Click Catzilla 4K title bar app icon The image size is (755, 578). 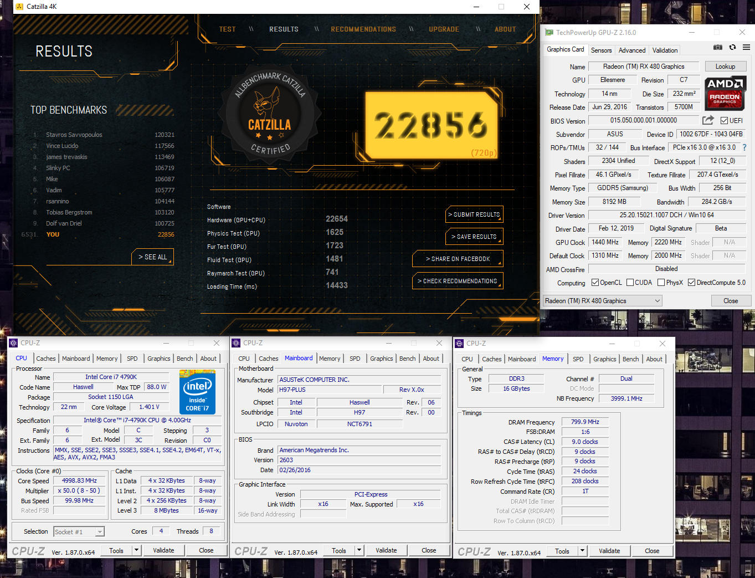(x=19, y=7)
